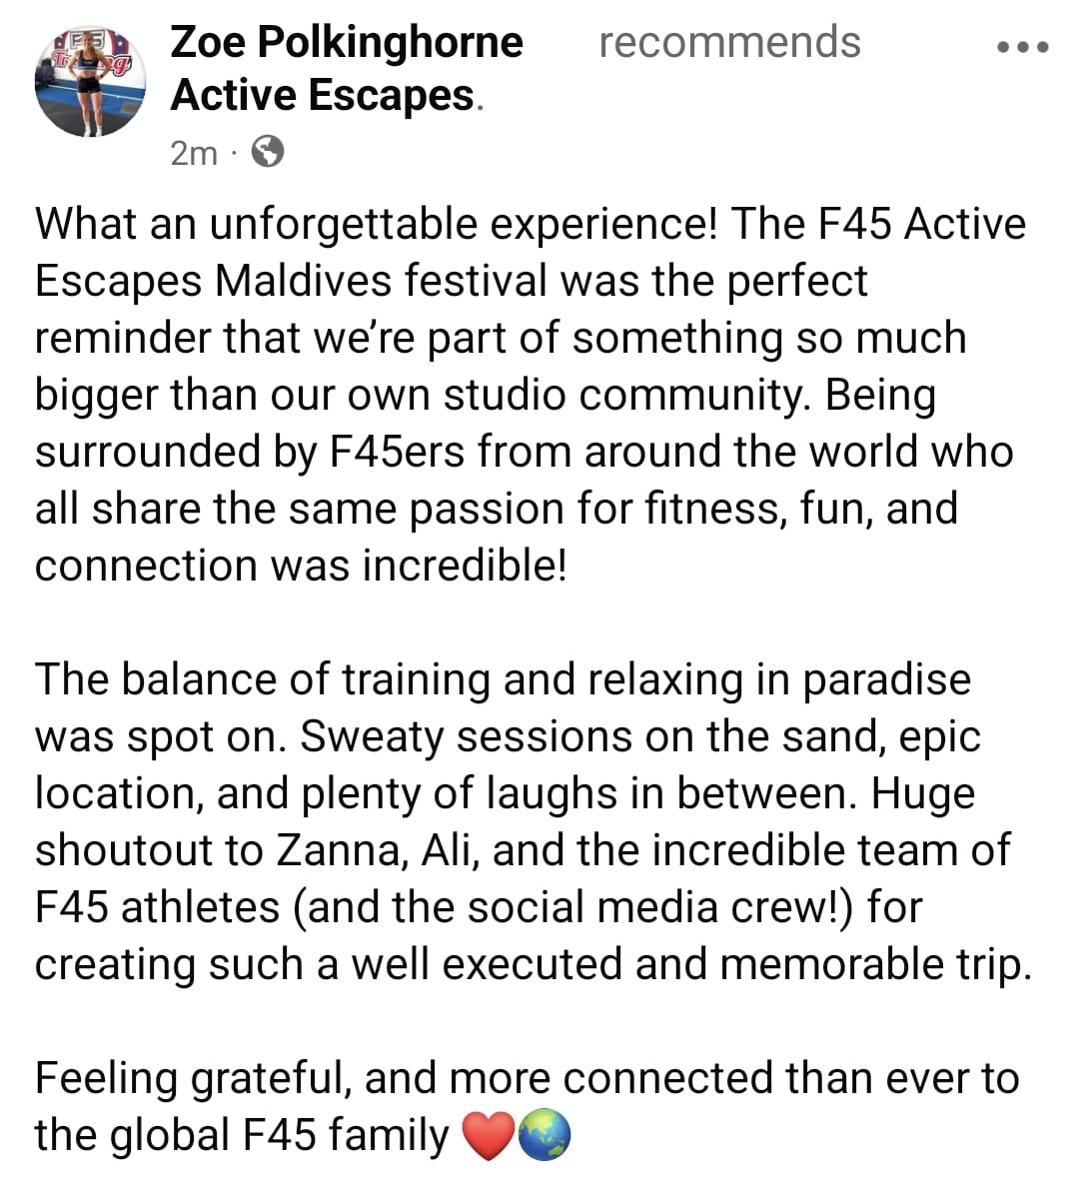Viewport: 1079px width, 1185px height.
Task: Click the word "F45ers" in the post
Action: [x=396, y=452]
